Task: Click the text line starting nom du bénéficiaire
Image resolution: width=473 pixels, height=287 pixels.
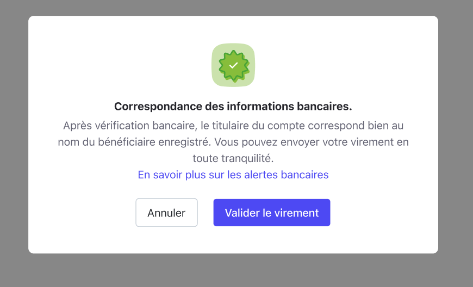Action: [233, 142]
